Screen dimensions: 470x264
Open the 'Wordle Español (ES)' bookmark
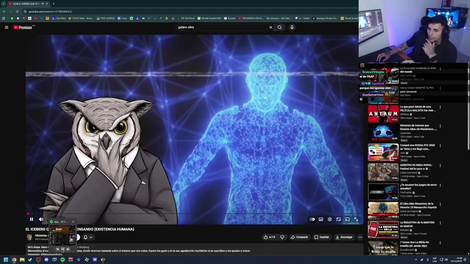tap(209, 18)
